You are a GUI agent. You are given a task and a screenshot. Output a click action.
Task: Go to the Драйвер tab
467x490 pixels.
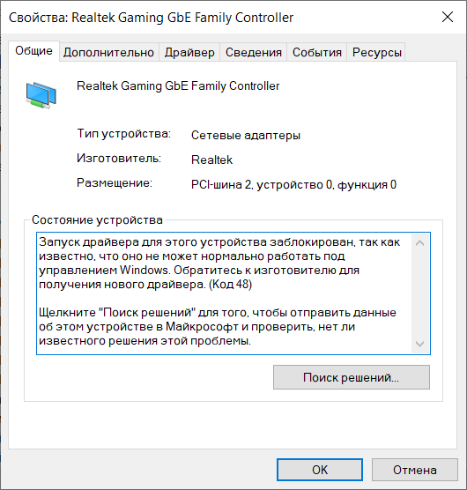pos(189,53)
